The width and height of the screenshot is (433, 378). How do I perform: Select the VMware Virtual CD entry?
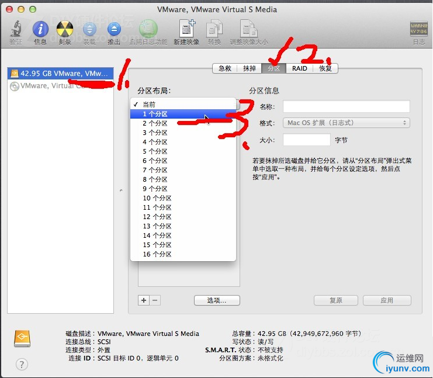coord(60,86)
